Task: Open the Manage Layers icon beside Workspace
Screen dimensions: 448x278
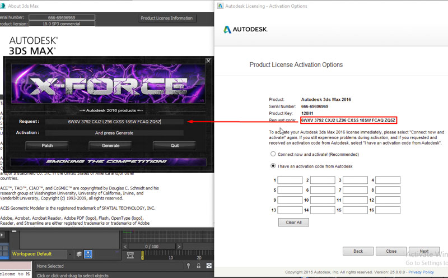Action: click(80, 254)
